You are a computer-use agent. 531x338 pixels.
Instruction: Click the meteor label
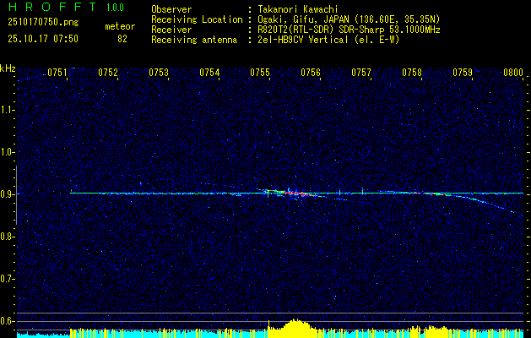point(120,26)
